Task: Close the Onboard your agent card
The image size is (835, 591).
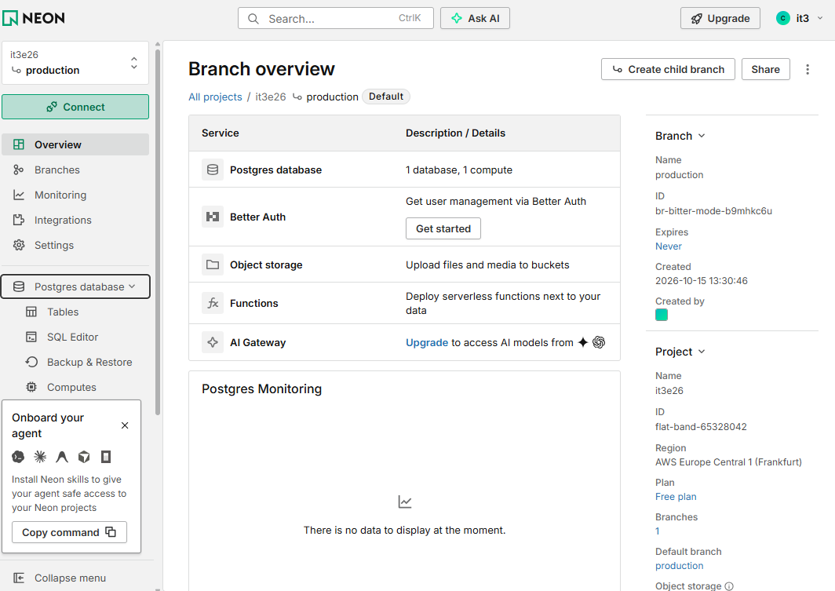Action: click(125, 425)
